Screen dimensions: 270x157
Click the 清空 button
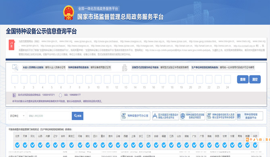(x=255, y=79)
